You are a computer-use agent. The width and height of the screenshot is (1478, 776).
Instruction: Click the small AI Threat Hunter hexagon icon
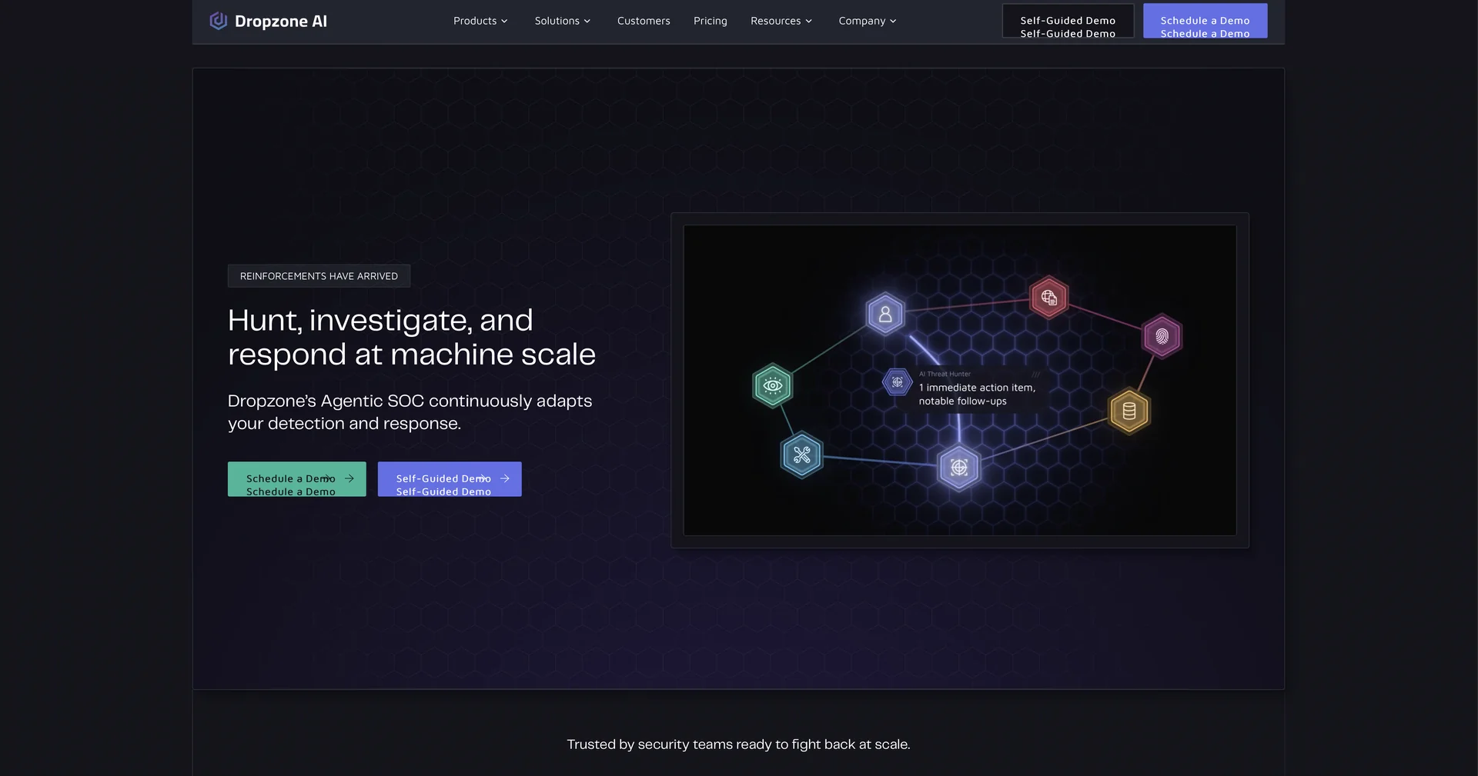[x=897, y=382]
